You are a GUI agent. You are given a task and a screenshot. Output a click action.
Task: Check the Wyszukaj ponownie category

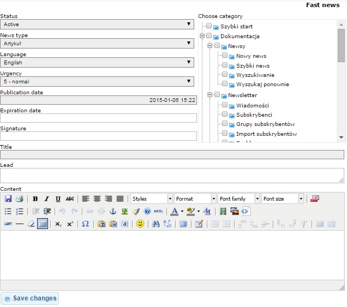(x=225, y=83)
